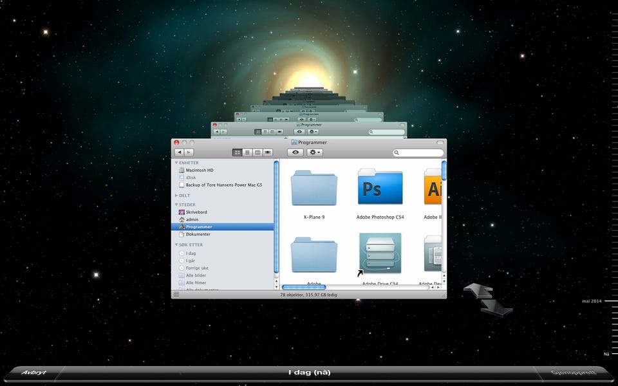
Task: Go forward in the front Programmer window
Action: tap(189, 152)
